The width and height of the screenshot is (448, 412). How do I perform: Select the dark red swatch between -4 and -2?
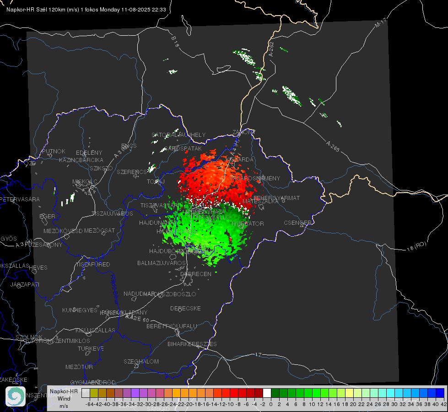pyautogui.click(x=259, y=393)
